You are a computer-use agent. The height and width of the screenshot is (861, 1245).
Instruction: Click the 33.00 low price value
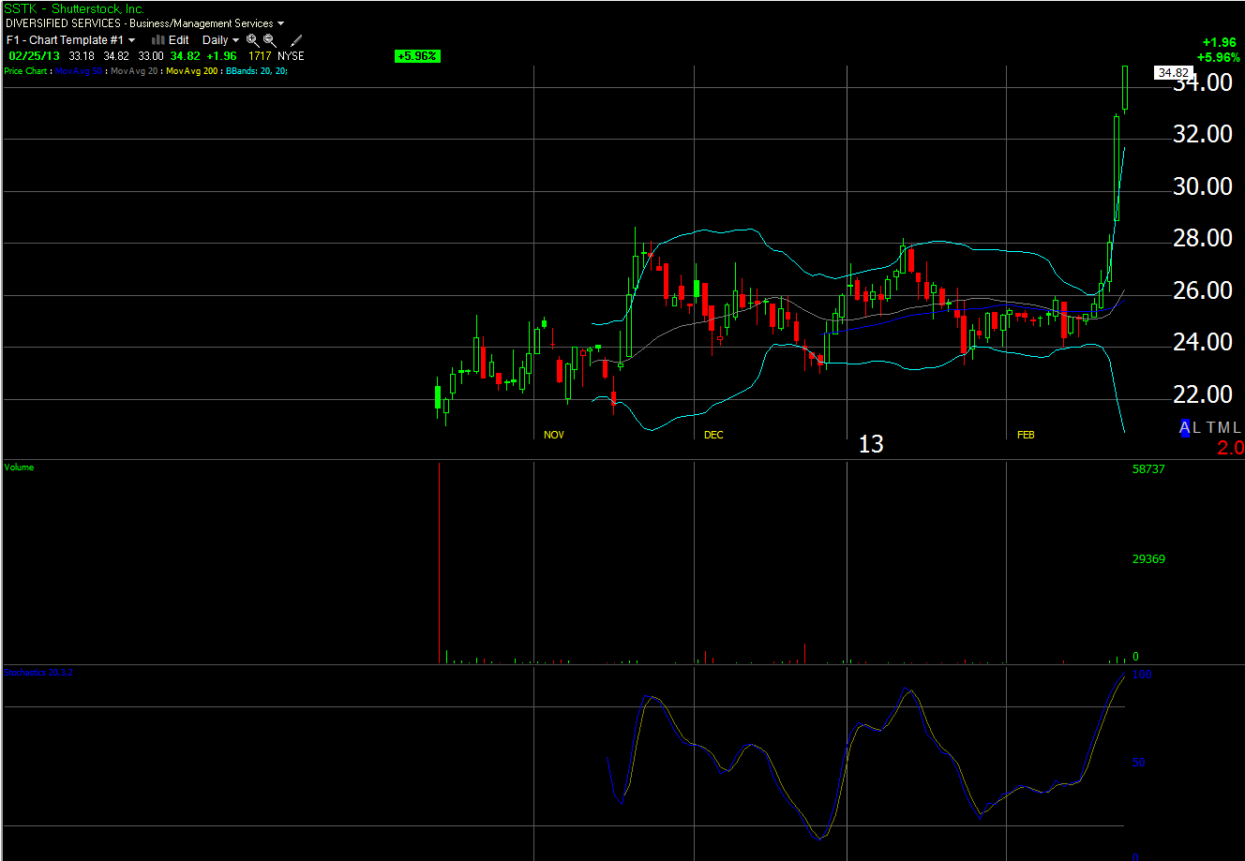pyautogui.click(x=150, y=56)
